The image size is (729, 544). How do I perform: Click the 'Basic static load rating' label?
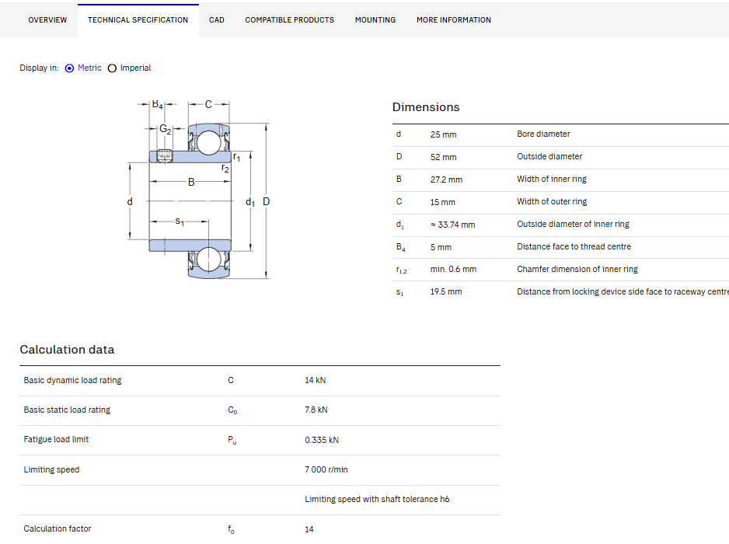tap(67, 410)
